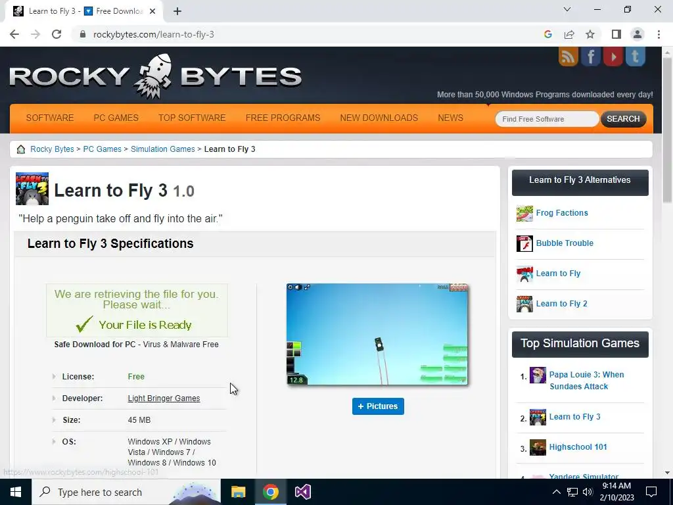Open a new browser tab

[177, 12]
